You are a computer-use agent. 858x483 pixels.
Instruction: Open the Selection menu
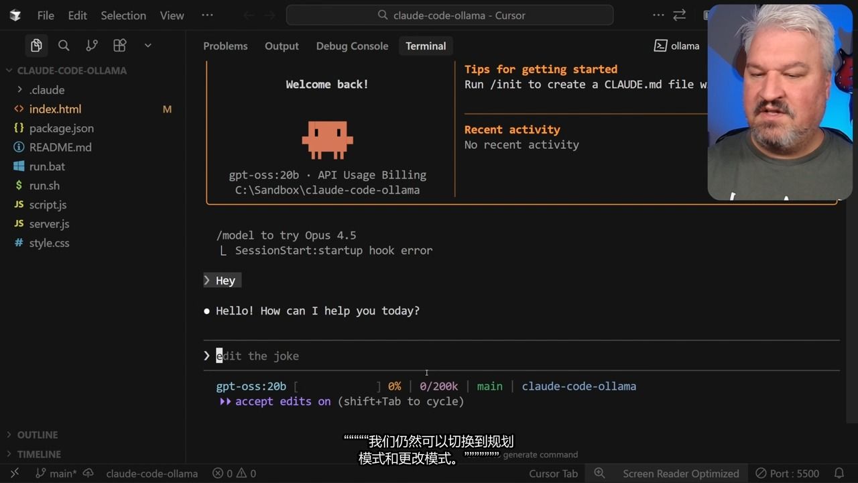pos(123,15)
